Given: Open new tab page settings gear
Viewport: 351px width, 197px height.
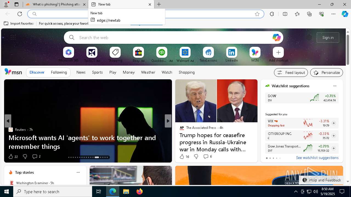Looking at the screenshot, I should click(x=309, y=37).
